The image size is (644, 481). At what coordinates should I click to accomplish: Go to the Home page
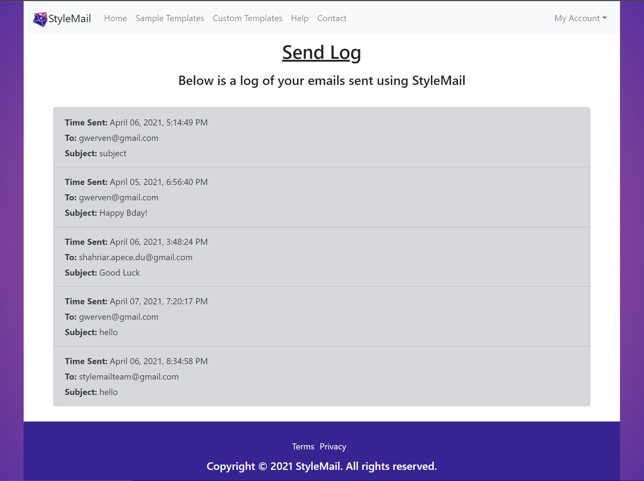115,18
